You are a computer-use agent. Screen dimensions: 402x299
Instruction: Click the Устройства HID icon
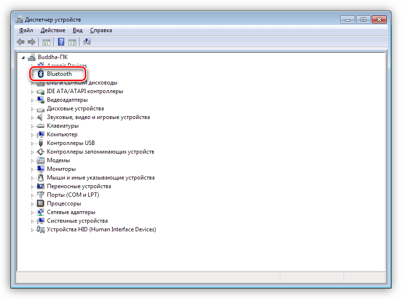click(x=41, y=229)
